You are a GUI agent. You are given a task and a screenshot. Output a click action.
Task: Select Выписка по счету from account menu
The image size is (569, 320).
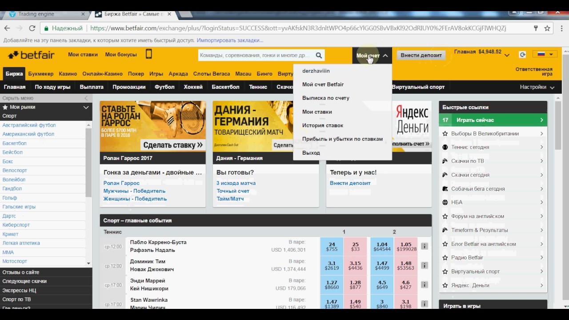pos(325,98)
